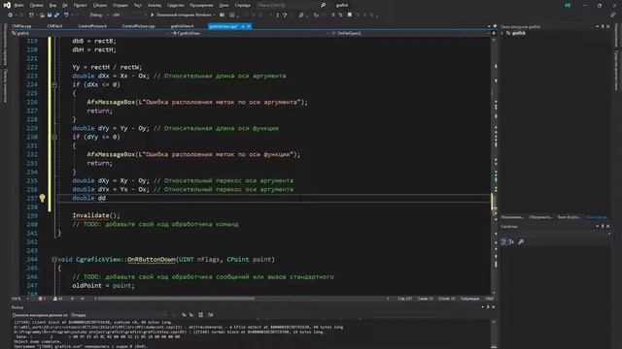
Task: Open the output source Отладка dropdown
Action: pos(119,315)
